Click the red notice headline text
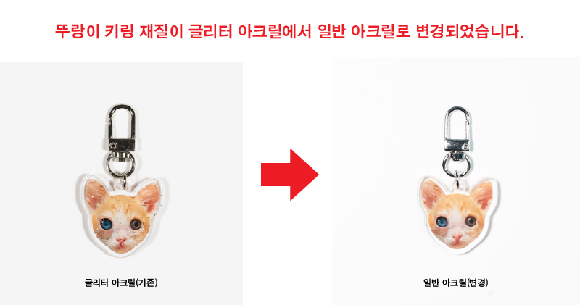The height and width of the screenshot is (305, 580). 289,31
